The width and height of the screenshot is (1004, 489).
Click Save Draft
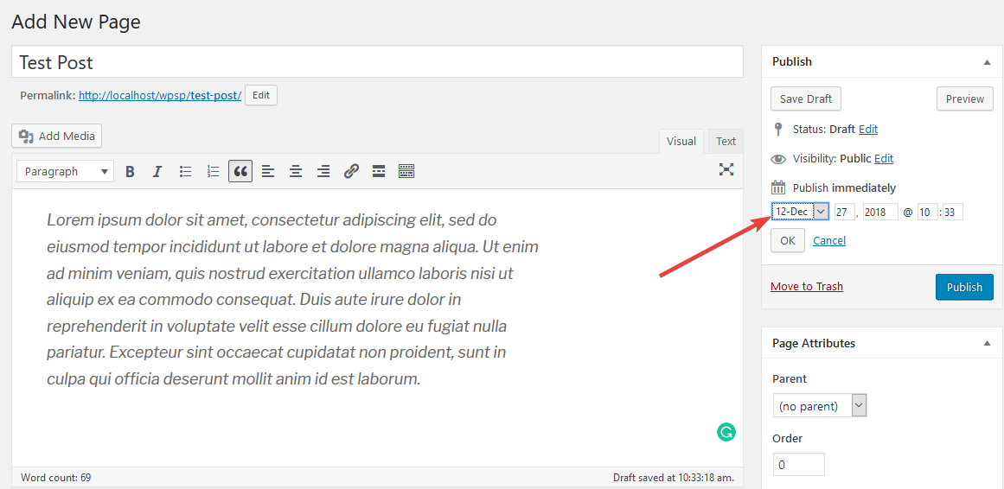click(805, 98)
